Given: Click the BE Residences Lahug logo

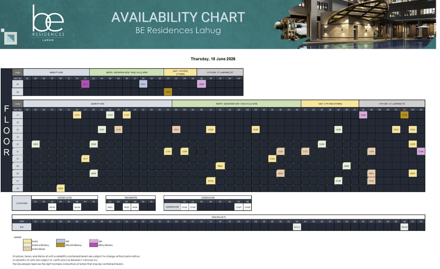Looking at the screenshot, I should (48, 23).
